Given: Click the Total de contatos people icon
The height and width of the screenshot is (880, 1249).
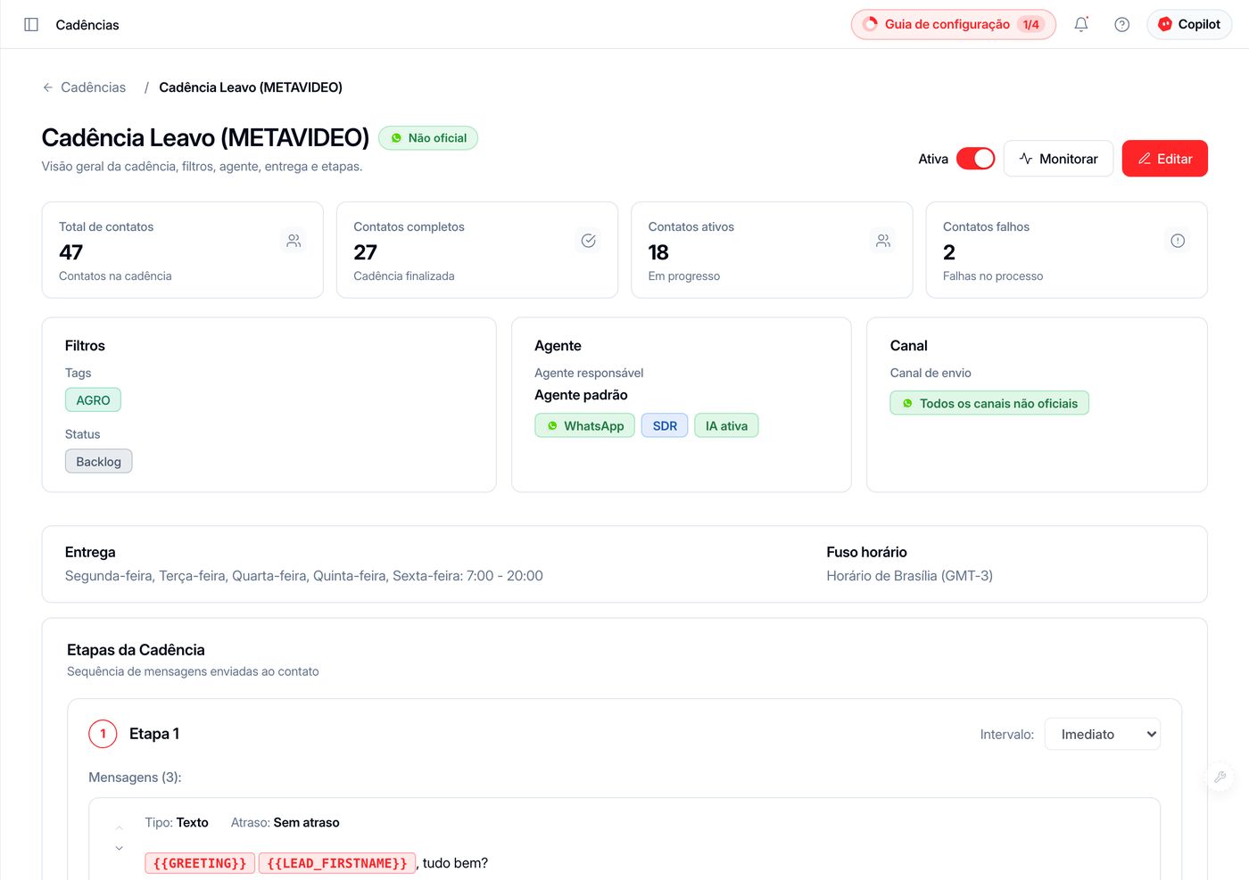Looking at the screenshot, I should click(294, 241).
